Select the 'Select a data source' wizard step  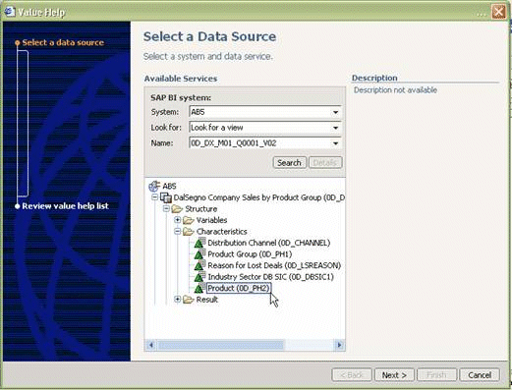coord(63,42)
